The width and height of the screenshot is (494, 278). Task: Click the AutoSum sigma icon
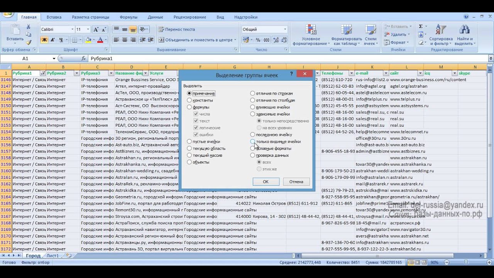tap(421, 27)
